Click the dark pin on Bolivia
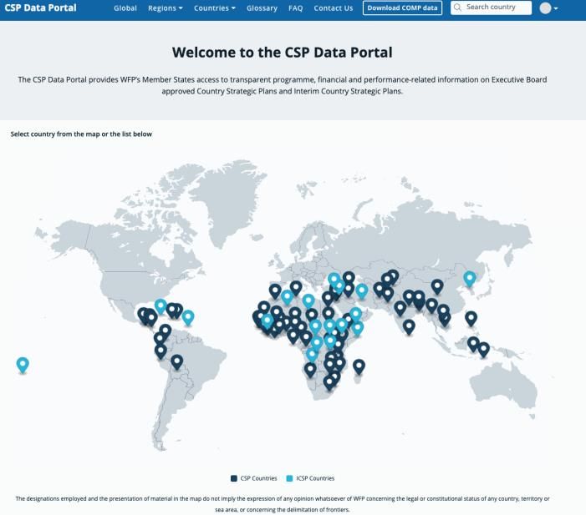The height and width of the screenshot is (515, 586). coord(176,361)
